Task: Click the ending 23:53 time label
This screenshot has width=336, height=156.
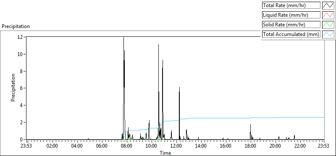Action: 323,146
